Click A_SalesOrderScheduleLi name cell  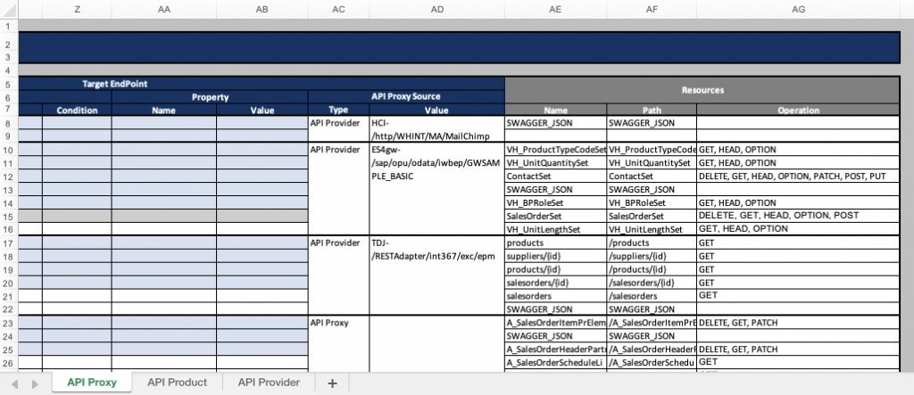click(x=555, y=362)
